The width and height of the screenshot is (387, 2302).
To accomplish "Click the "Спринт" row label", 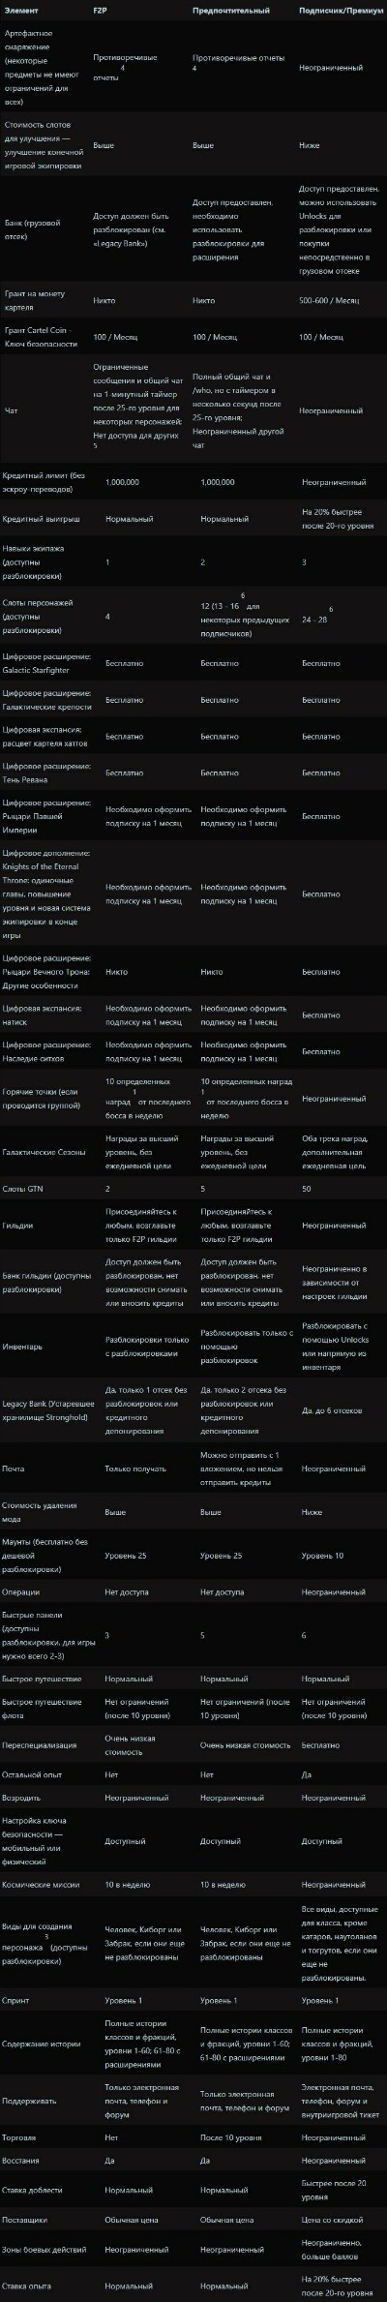I will (16, 1999).
